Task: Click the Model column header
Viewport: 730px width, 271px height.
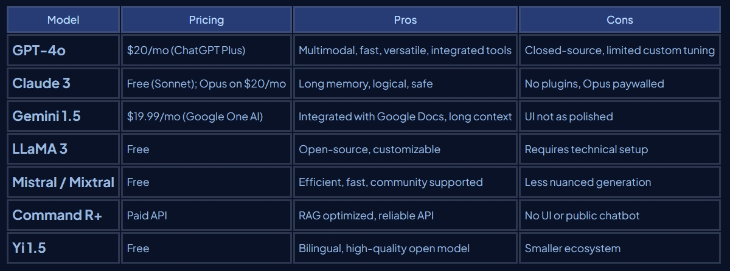Action: 63,20
